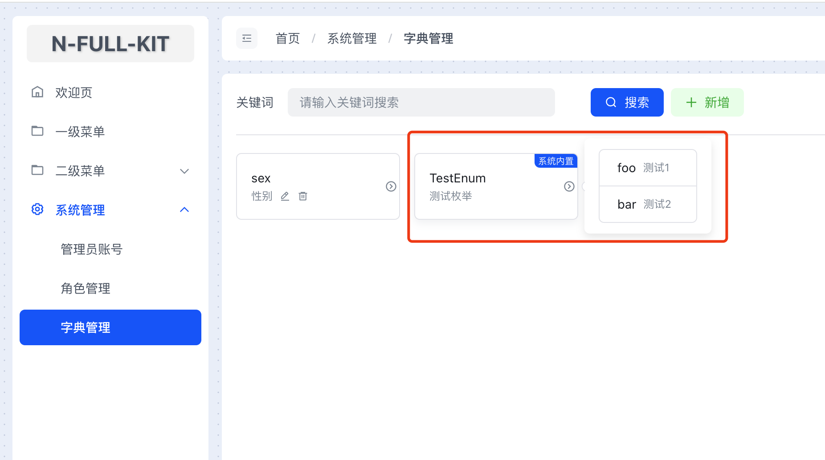Click the home icon beside 欢迎页
825x460 pixels.
(x=37, y=92)
